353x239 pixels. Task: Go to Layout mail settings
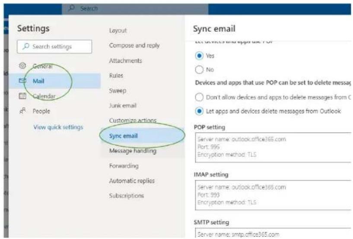[118, 30]
